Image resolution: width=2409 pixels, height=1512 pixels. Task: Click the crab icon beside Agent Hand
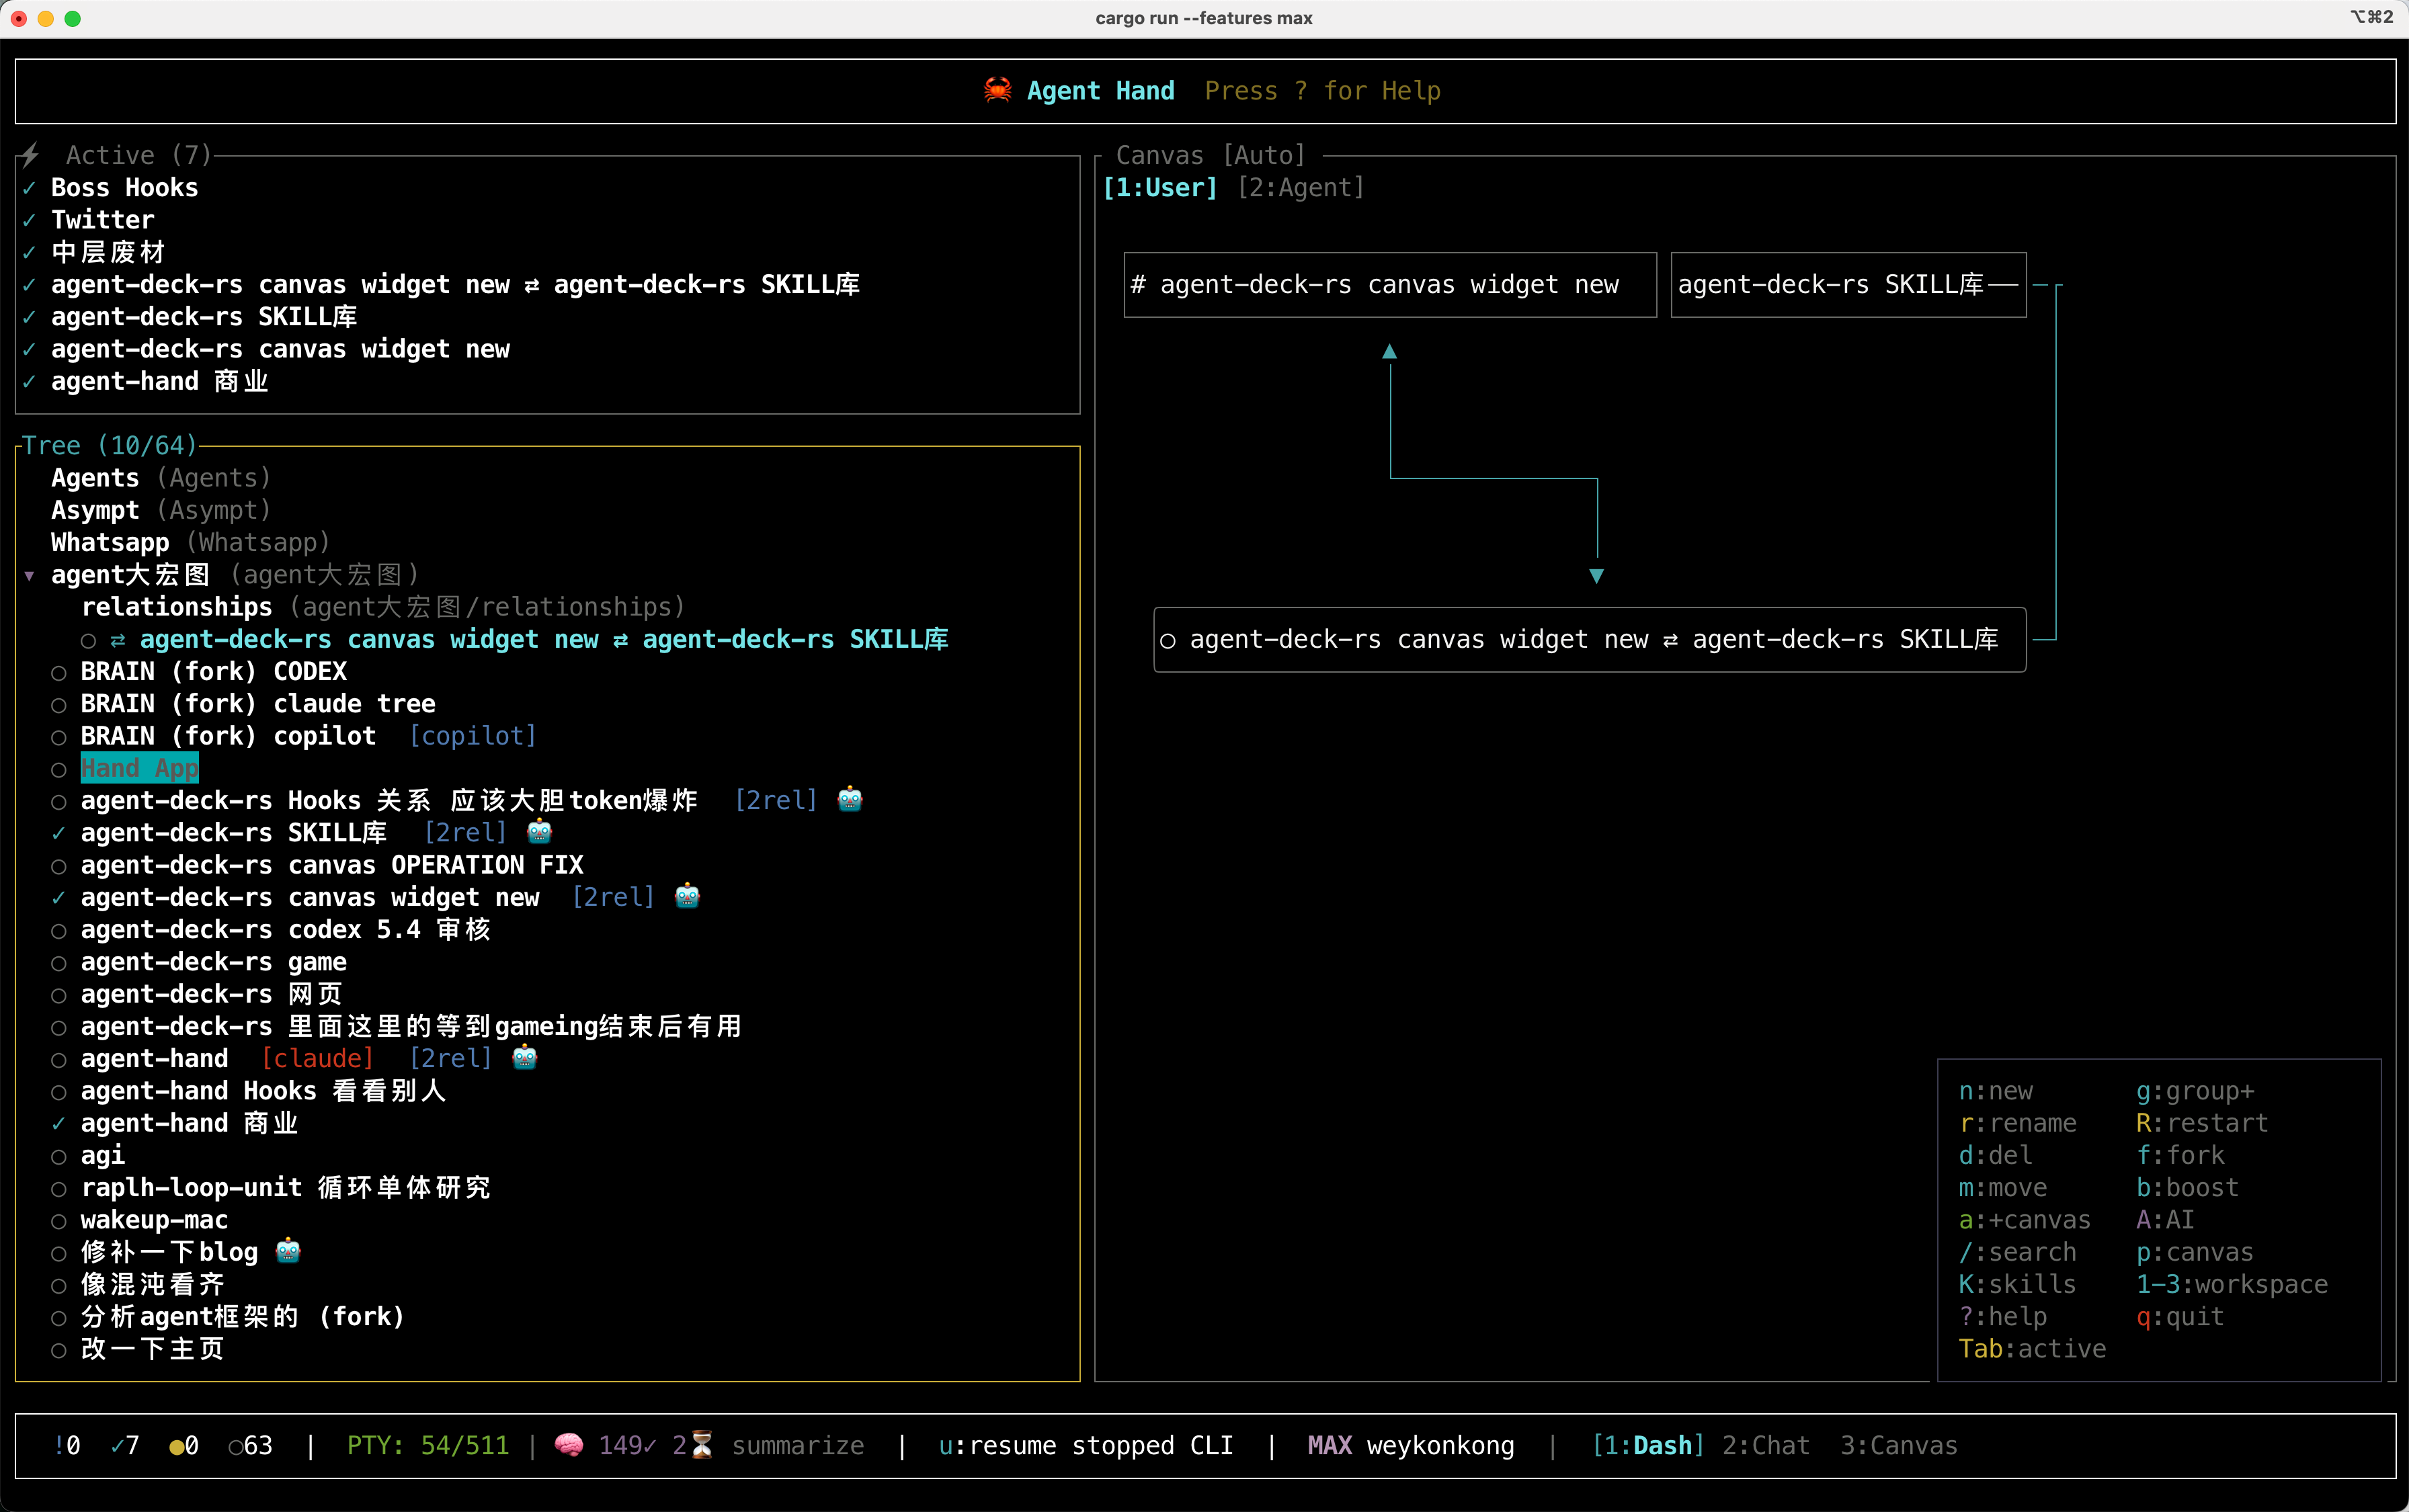click(x=997, y=90)
